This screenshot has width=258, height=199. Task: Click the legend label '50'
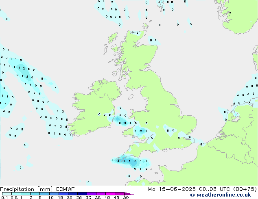126,197
